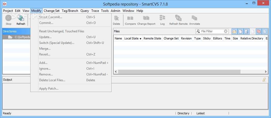Open the Admin menu
Image resolution: width=271 pixels, height=118 pixels.
pos(116,11)
